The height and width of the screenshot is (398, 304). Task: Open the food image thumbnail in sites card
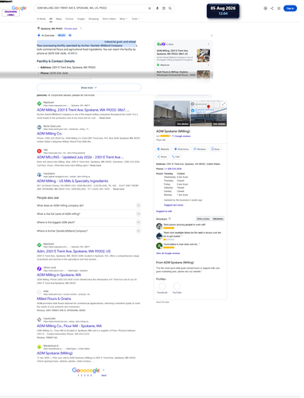204,56
